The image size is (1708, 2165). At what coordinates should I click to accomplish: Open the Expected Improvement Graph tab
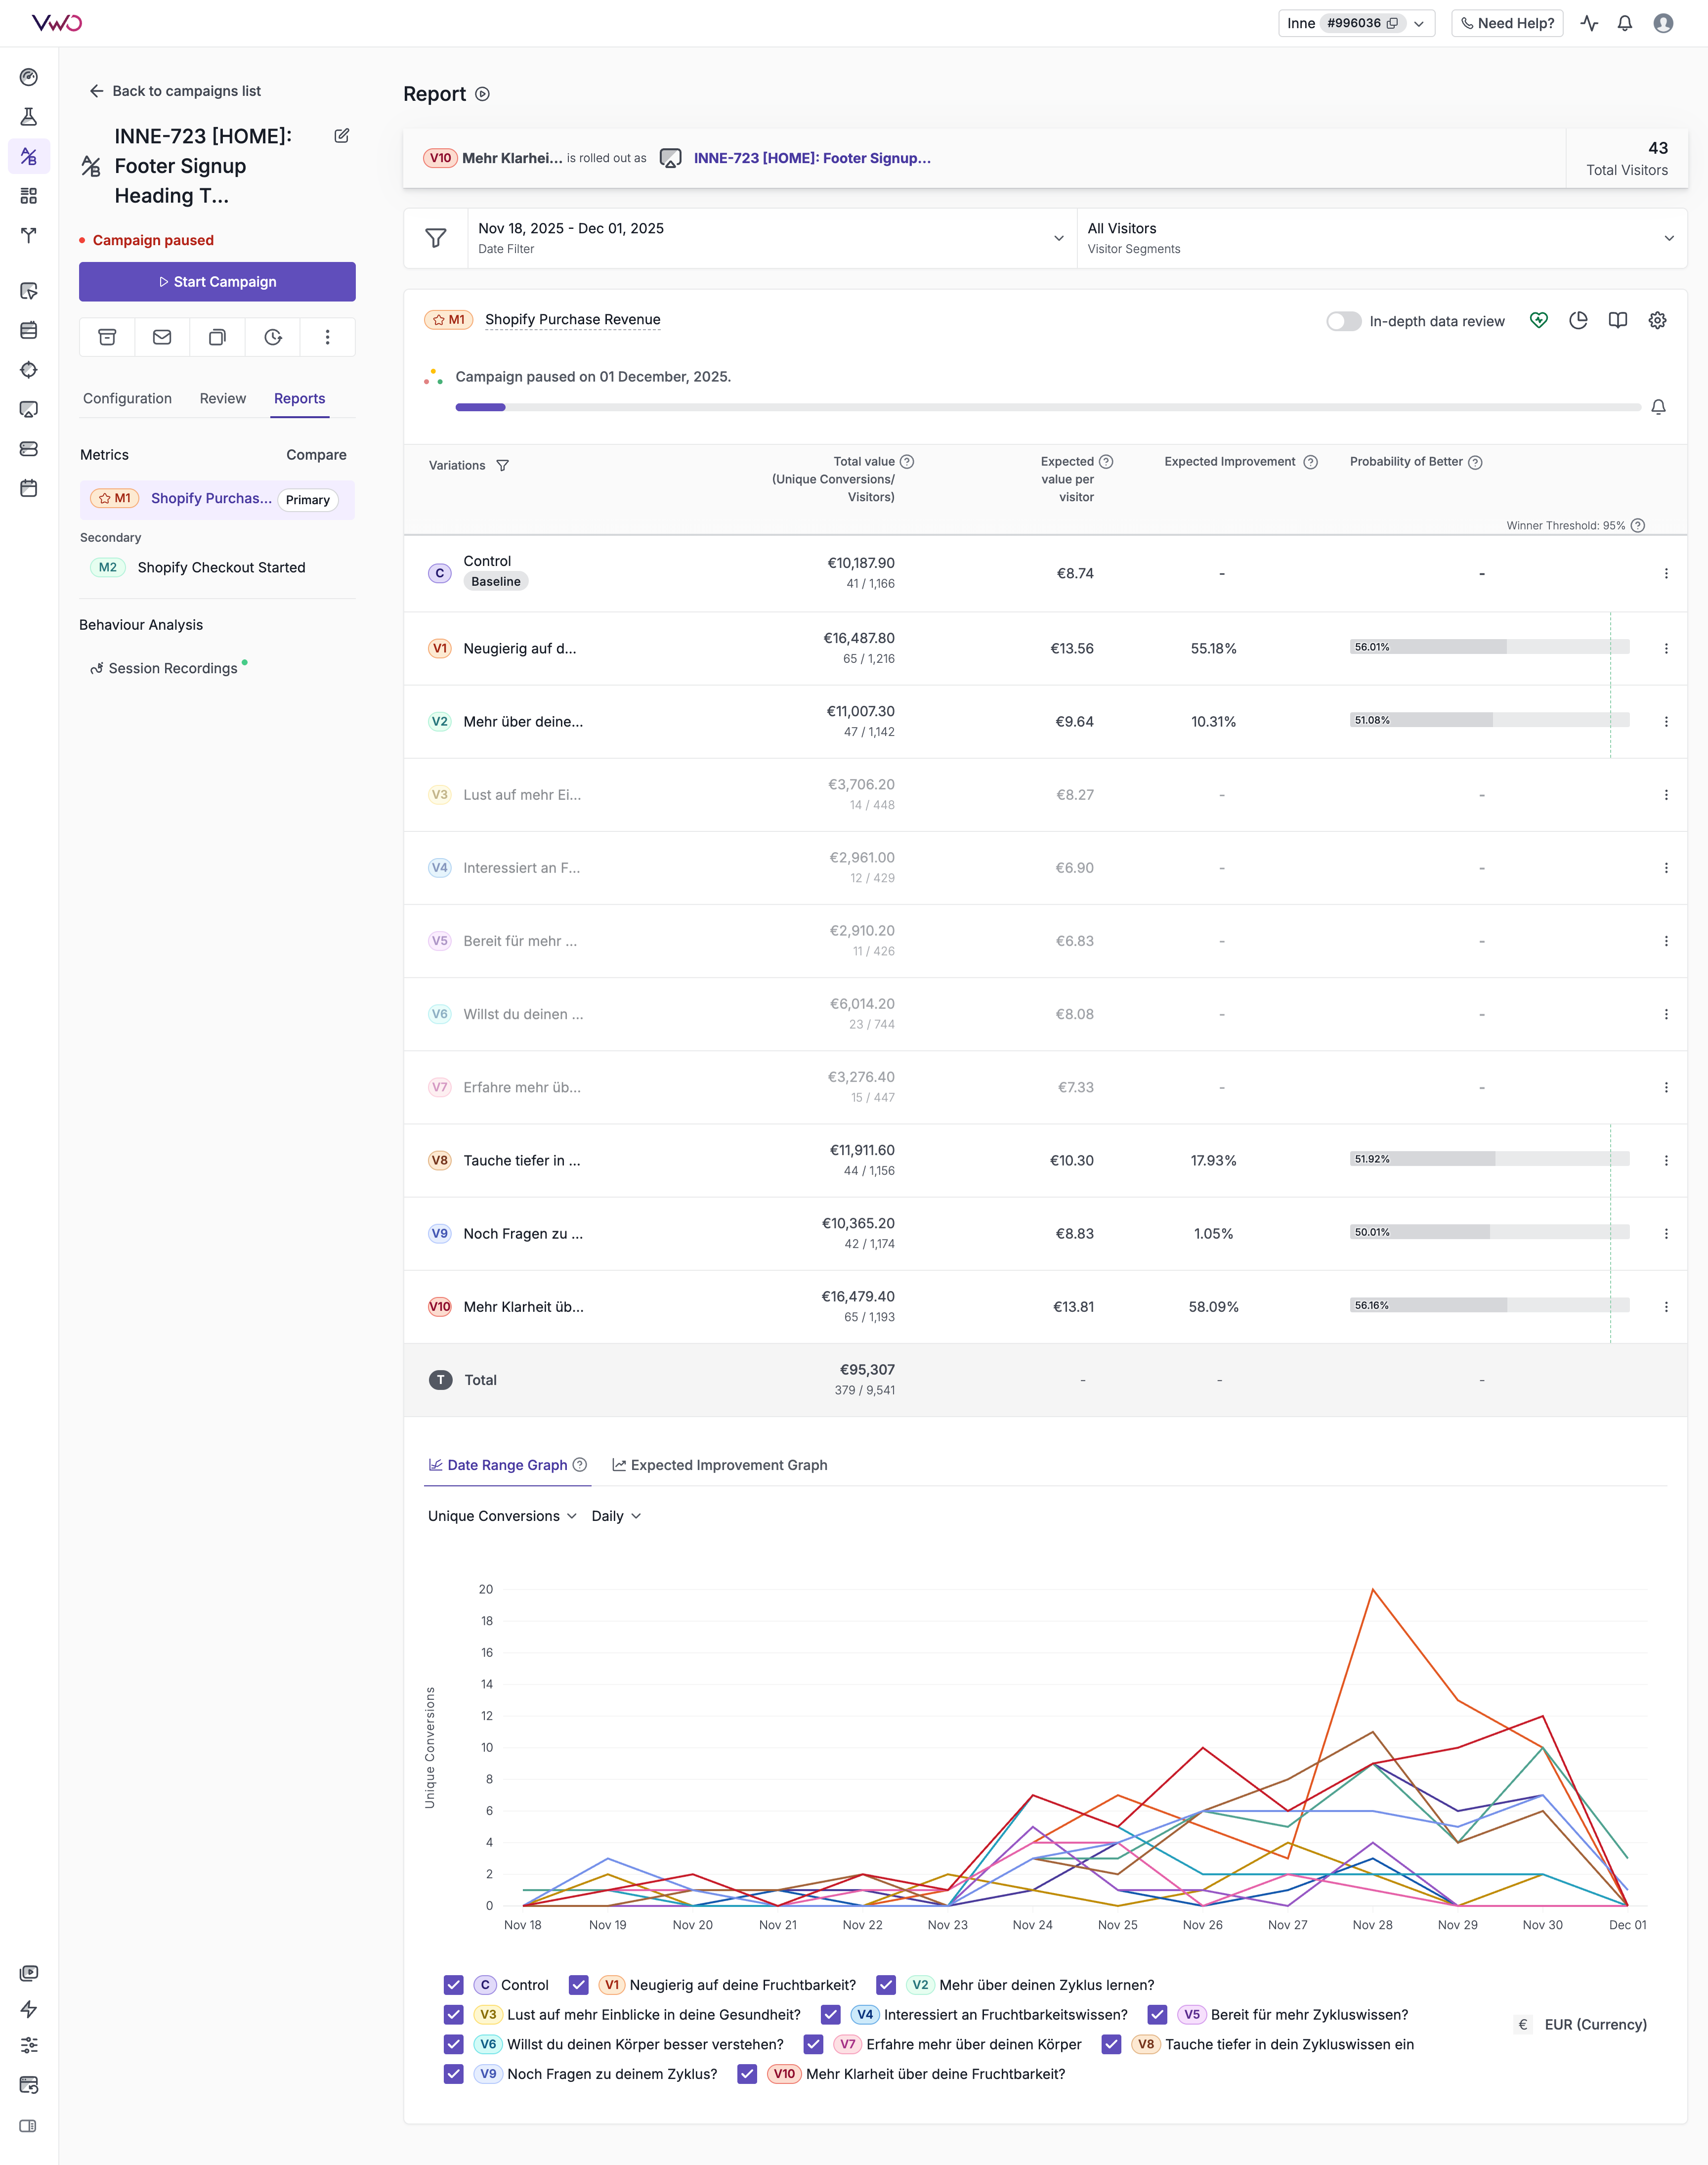tap(720, 1465)
